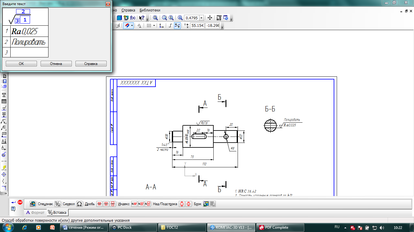
Task: Expand current state toolbar overflow chevron
Action: (x=222, y=27)
